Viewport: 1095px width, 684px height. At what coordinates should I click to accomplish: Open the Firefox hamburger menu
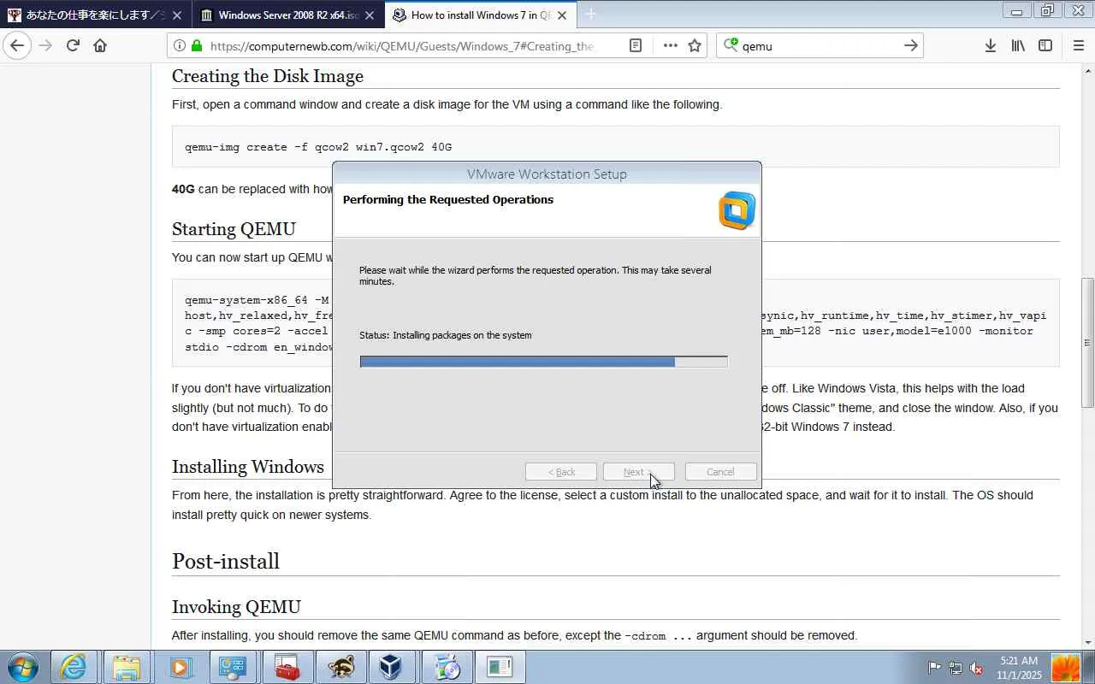1078,46
